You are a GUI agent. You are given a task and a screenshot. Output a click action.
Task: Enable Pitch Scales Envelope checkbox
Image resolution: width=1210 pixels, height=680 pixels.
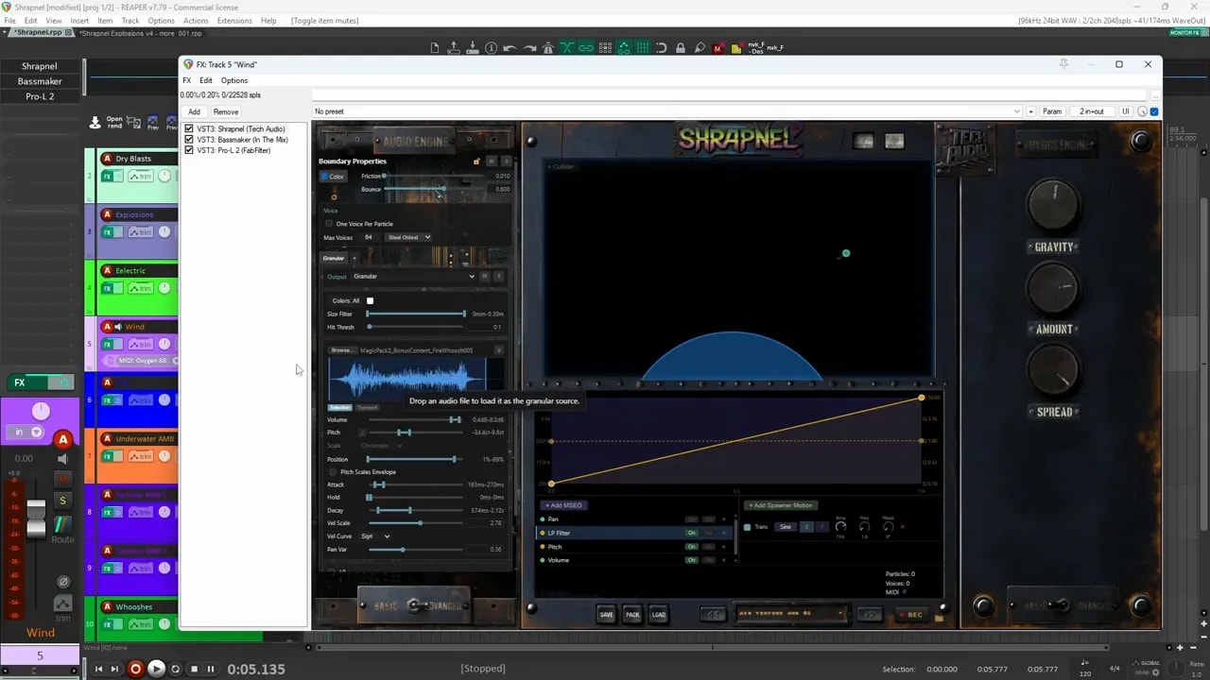tap(333, 472)
